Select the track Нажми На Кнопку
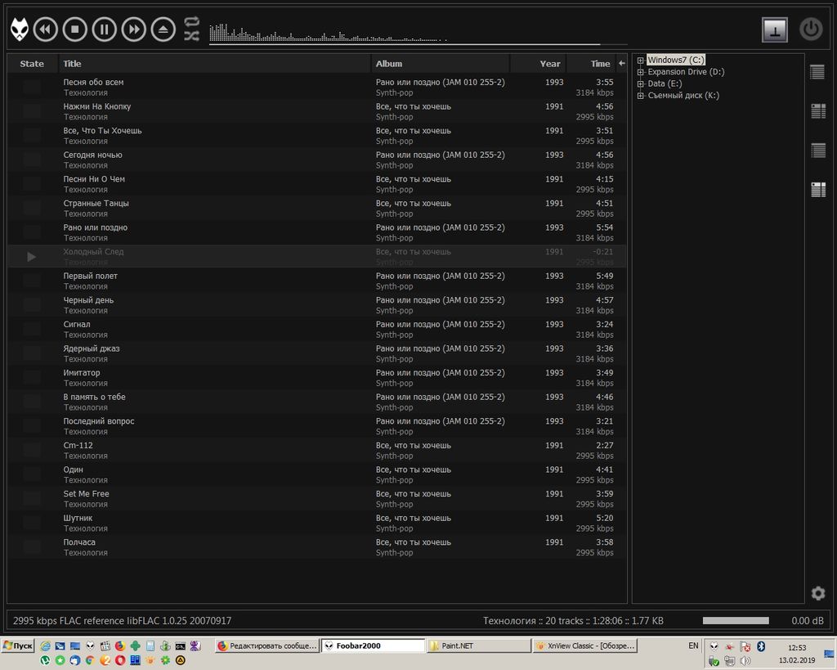This screenshot has width=837, height=670. point(317,111)
